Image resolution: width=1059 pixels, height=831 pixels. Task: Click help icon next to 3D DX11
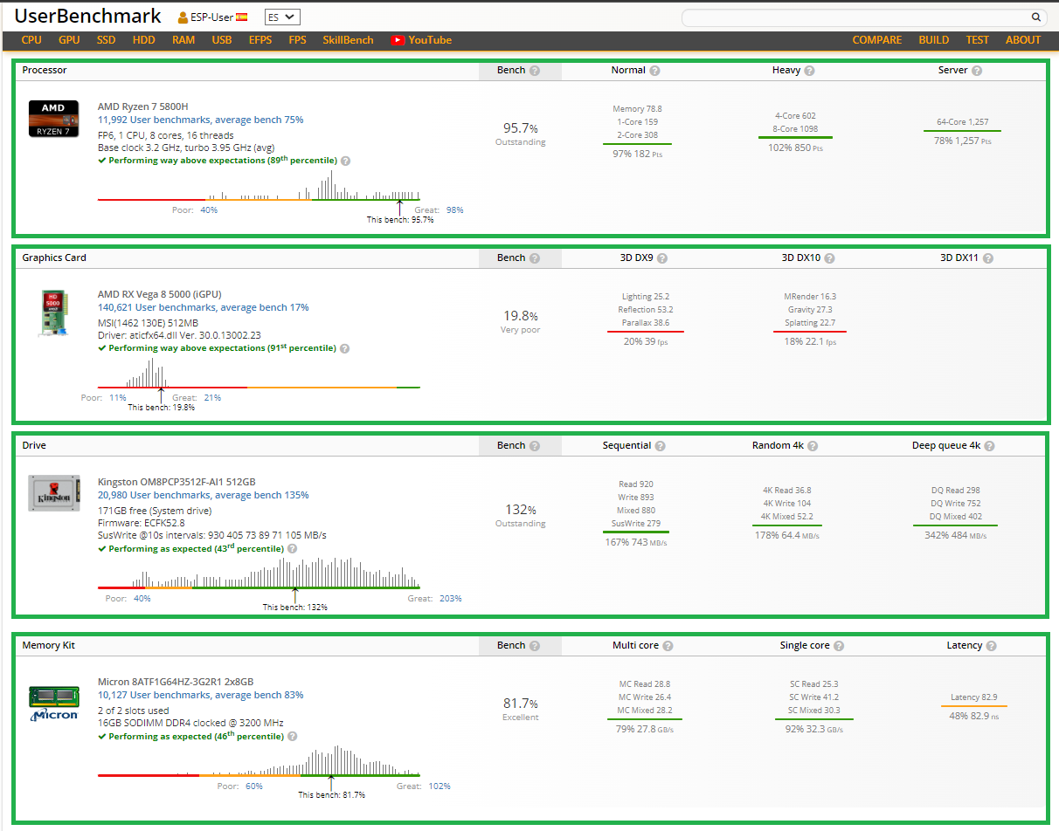(987, 258)
